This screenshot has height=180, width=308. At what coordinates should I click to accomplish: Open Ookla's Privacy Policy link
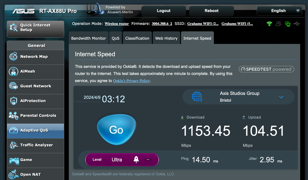tap(131, 81)
